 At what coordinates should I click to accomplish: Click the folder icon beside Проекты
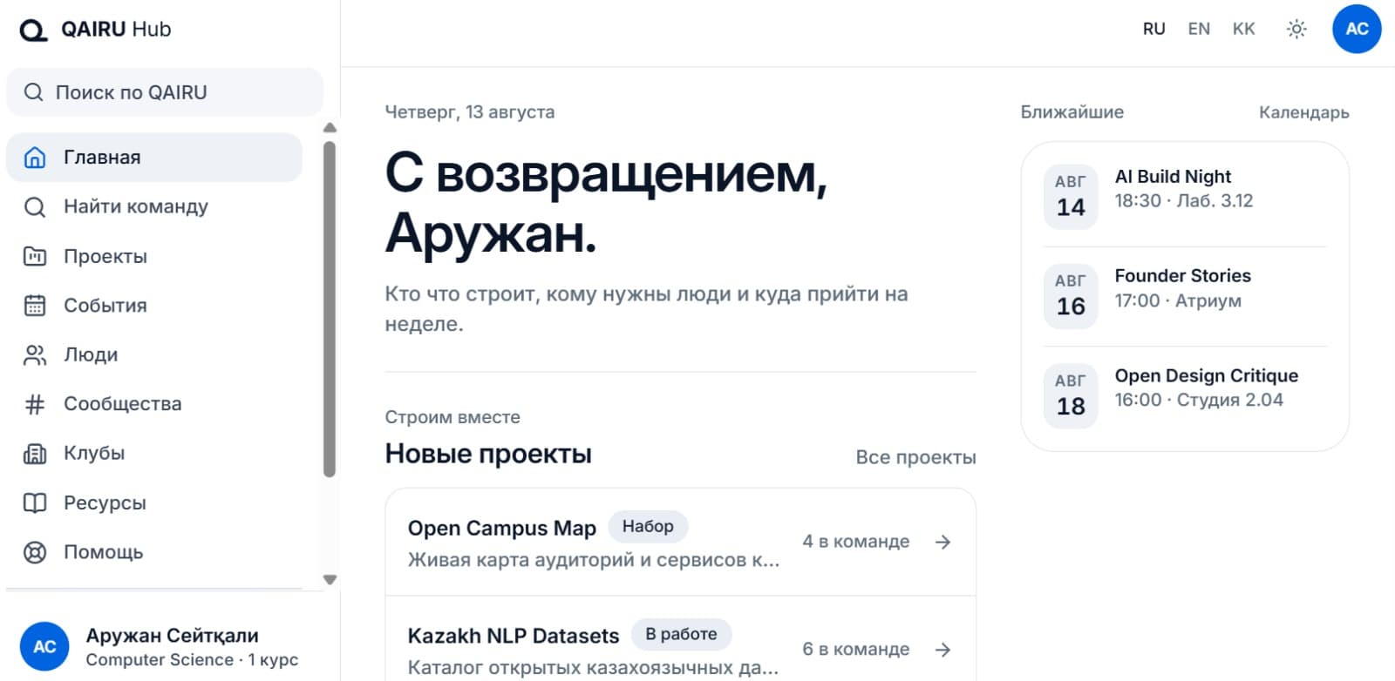[x=35, y=256]
